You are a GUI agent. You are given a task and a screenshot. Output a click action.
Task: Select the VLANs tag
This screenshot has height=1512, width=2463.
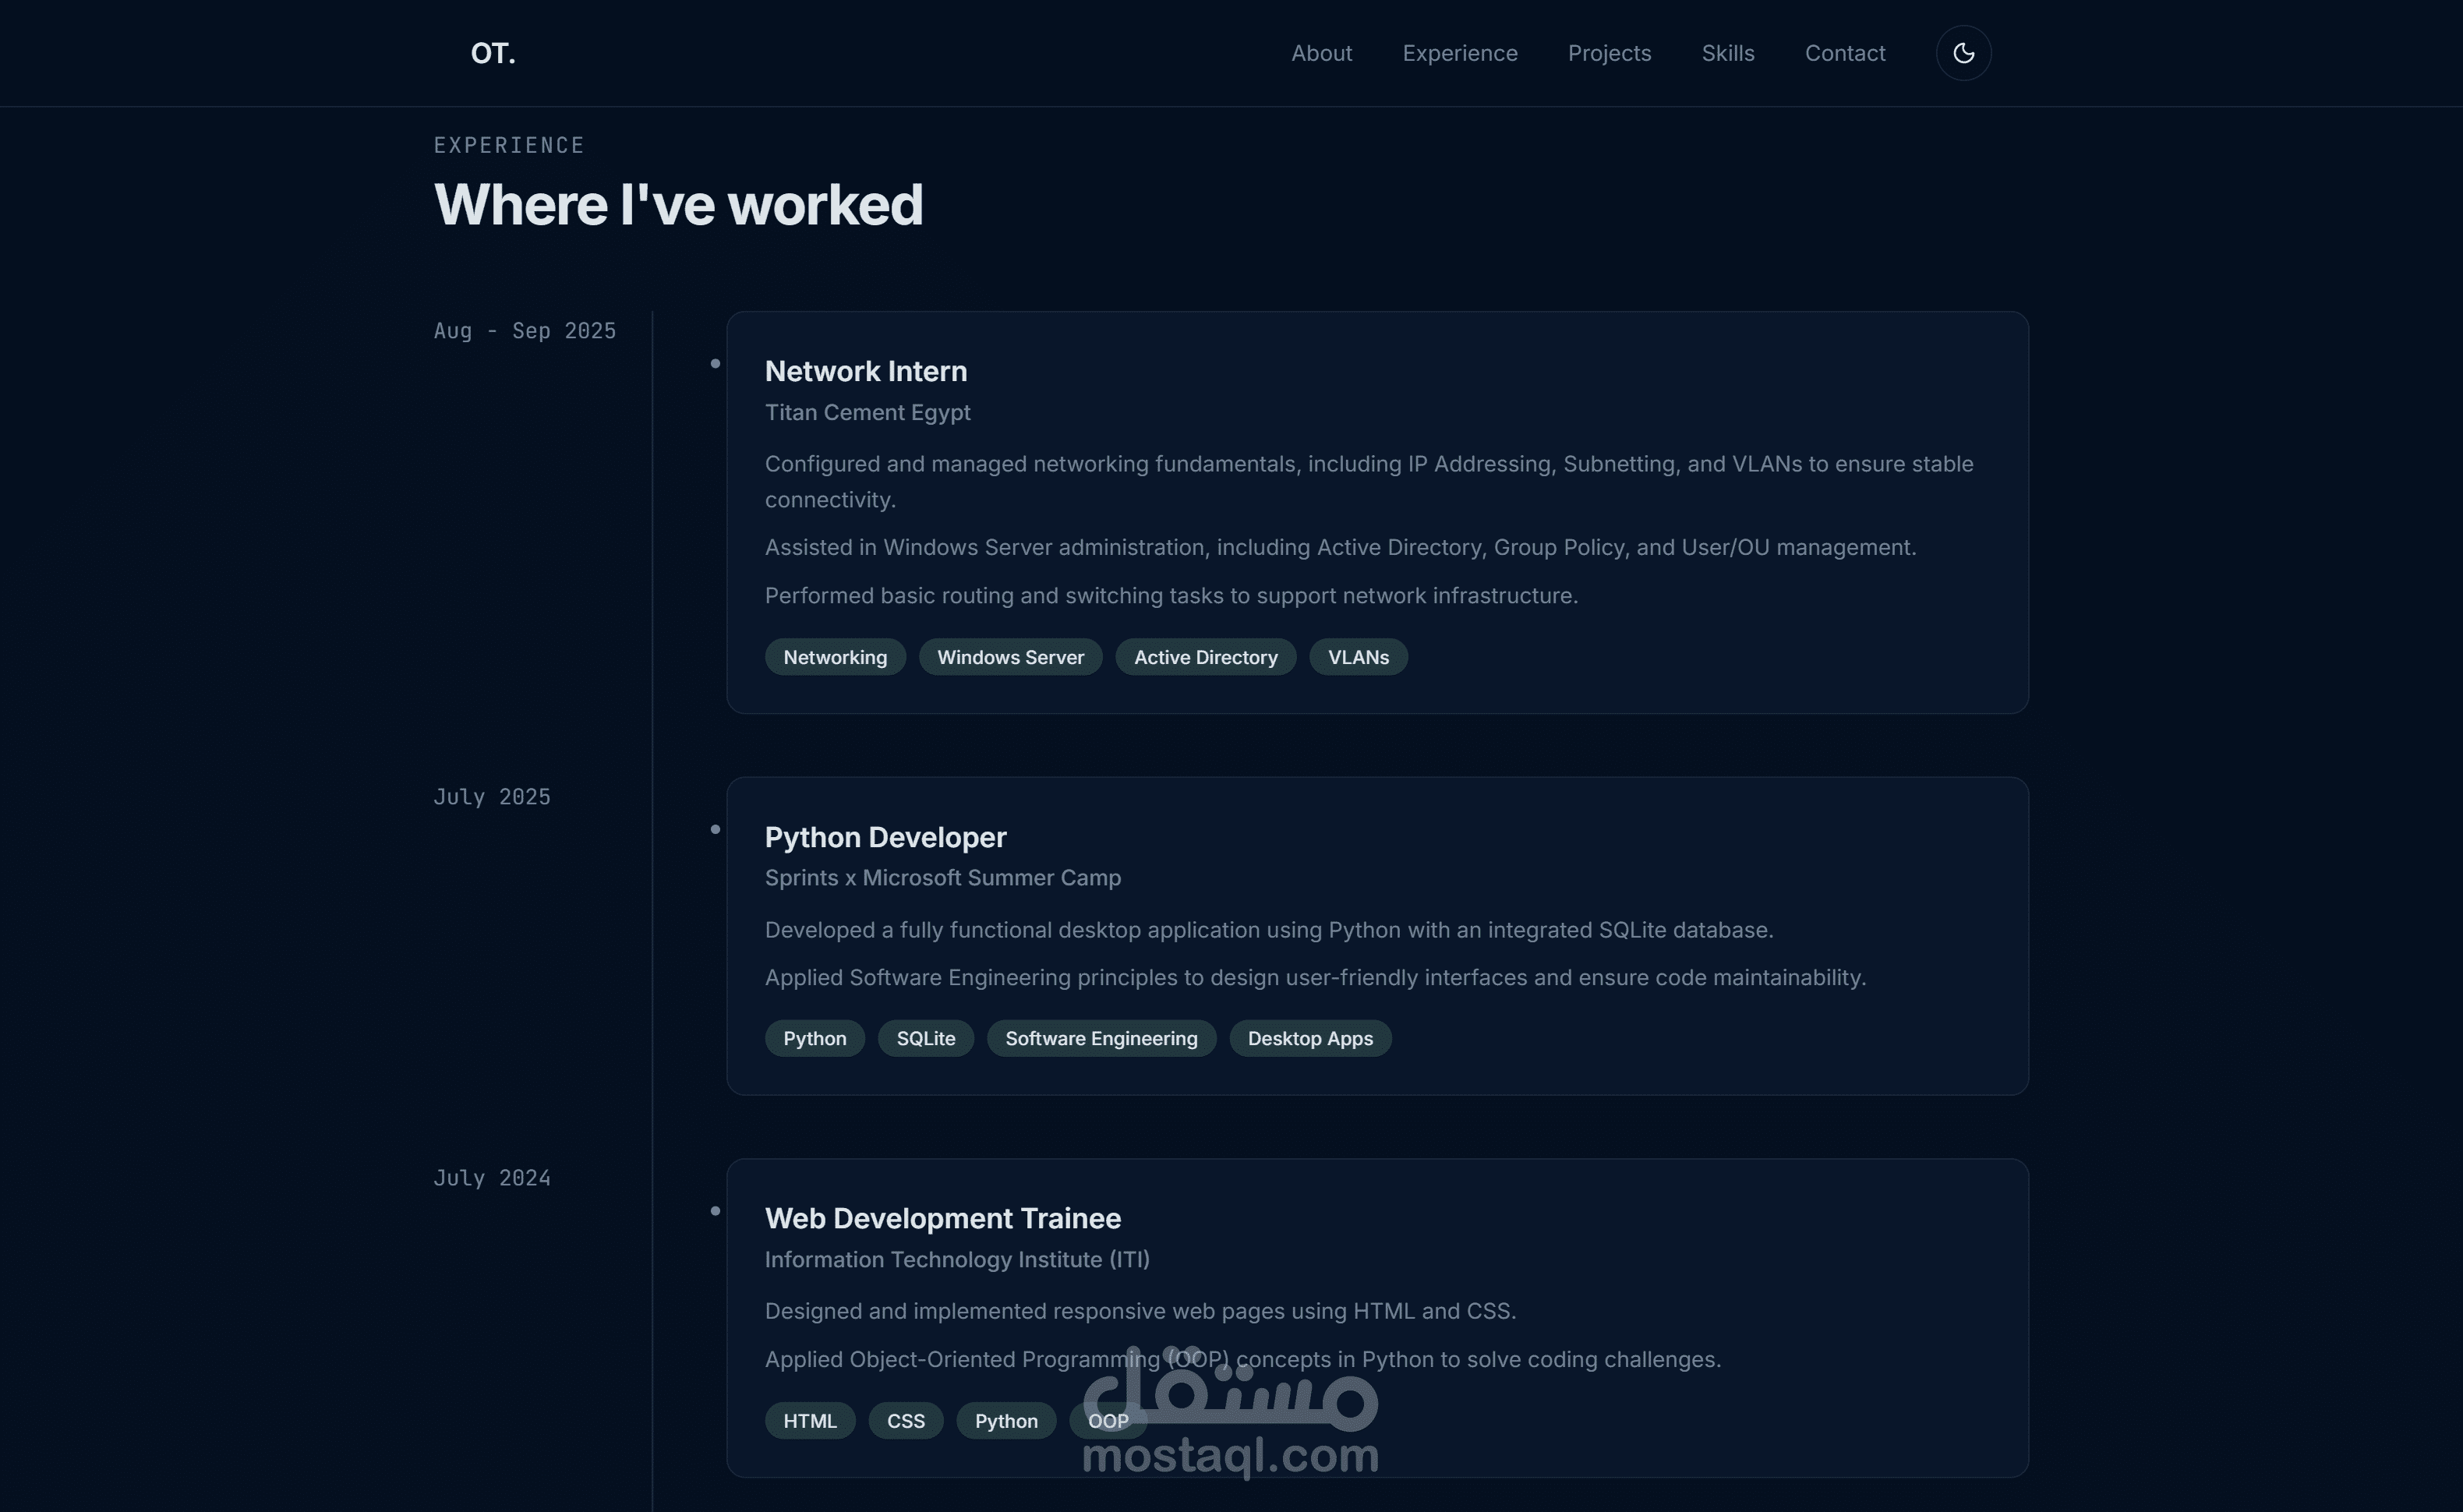(1358, 657)
